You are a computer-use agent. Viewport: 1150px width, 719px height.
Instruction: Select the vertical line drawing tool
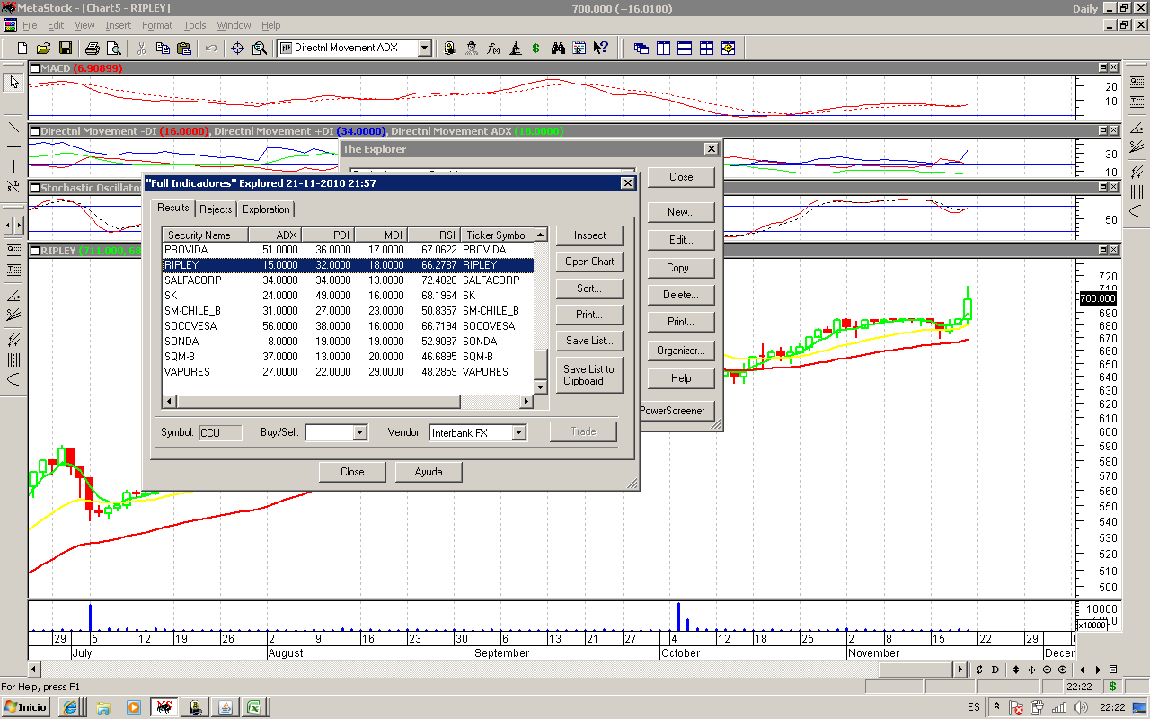pyautogui.click(x=13, y=166)
